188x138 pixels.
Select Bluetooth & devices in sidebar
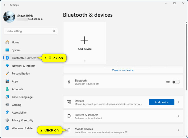pyautogui.click(x=24, y=58)
